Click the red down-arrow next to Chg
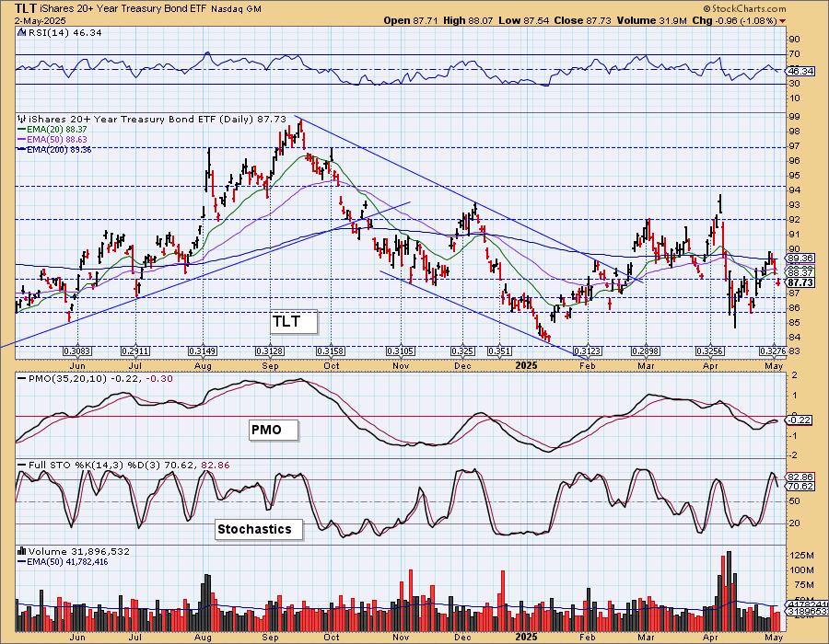Screen dimensions: 829x644 click(x=782, y=21)
